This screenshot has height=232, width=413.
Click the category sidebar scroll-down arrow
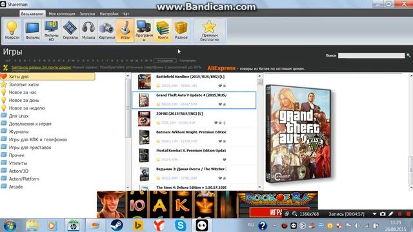(x=128, y=188)
